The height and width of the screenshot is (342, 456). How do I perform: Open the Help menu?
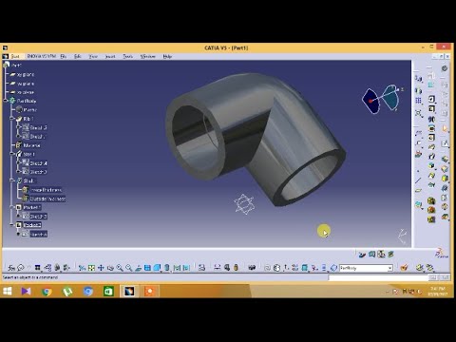pyautogui.click(x=167, y=56)
